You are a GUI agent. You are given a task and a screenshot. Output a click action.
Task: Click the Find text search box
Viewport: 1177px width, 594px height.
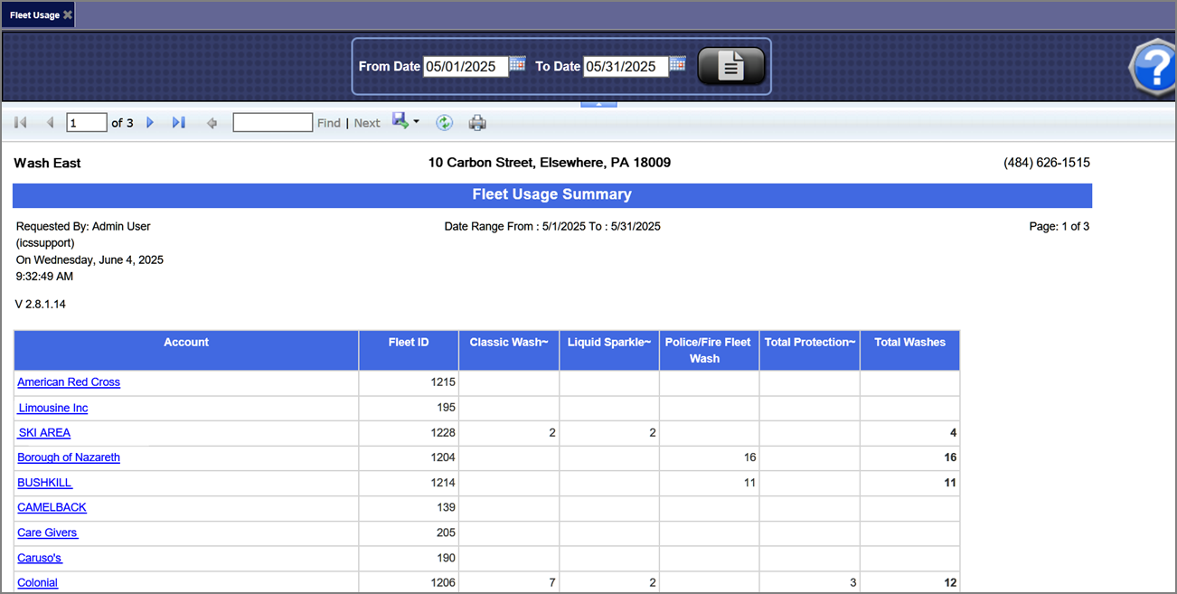pos(272,123)
